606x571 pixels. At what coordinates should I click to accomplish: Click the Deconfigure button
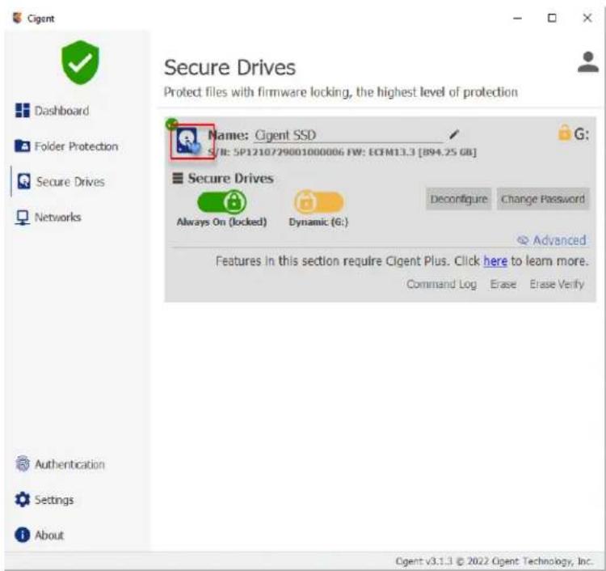459,199
